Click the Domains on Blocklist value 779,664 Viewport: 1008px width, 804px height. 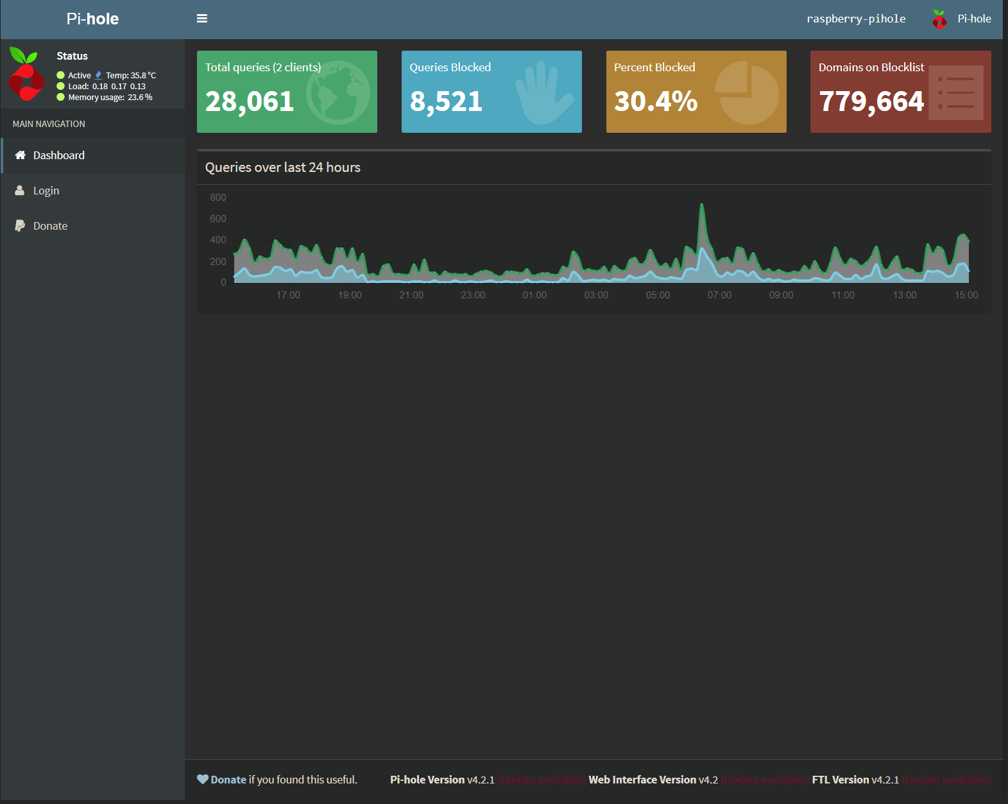[x=871, y=101]
